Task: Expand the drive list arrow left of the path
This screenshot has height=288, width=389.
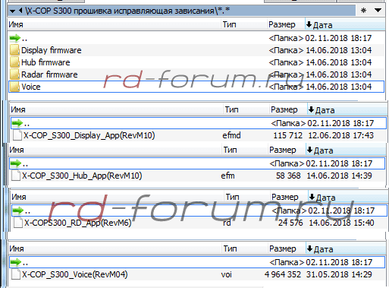Action: (x=12, y=11)
